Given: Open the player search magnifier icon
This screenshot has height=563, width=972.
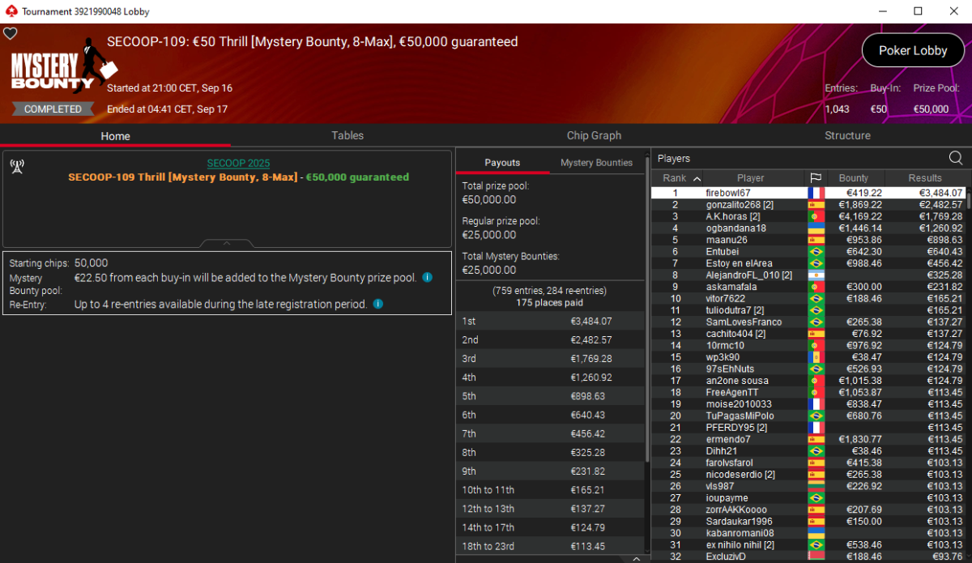Looking at the screenshot, I should pos(956,158).
